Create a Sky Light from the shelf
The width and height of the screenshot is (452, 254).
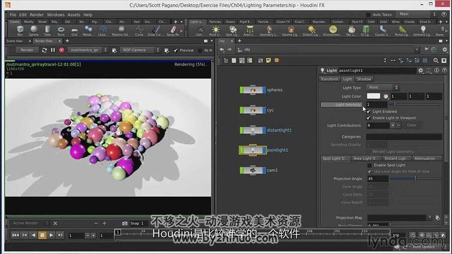tap(351, 31)
